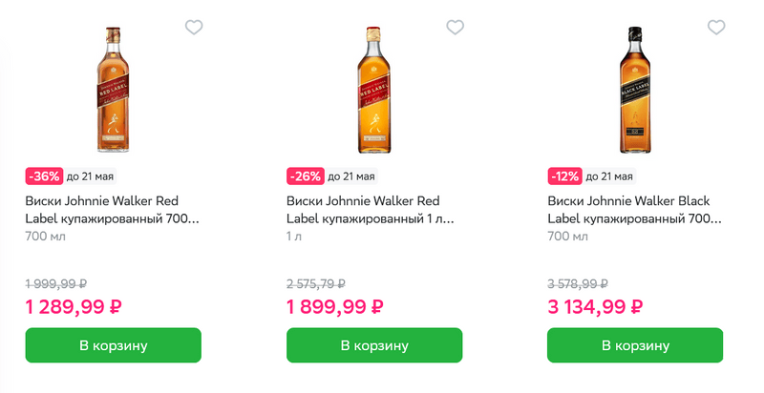This screenshot has width=764, height=393.
Task: Favorite the Red Label 700 ml whisky
Action: coord(194,28)
